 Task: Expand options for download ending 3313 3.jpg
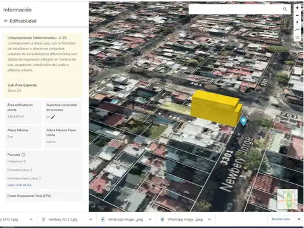[x=31, y=219]
